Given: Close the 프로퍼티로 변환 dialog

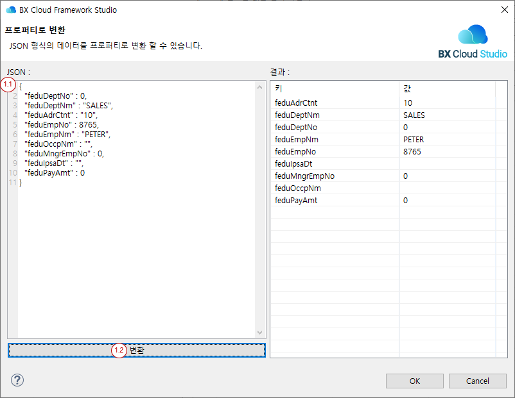Looking at the screenshot, I should 503,10.
